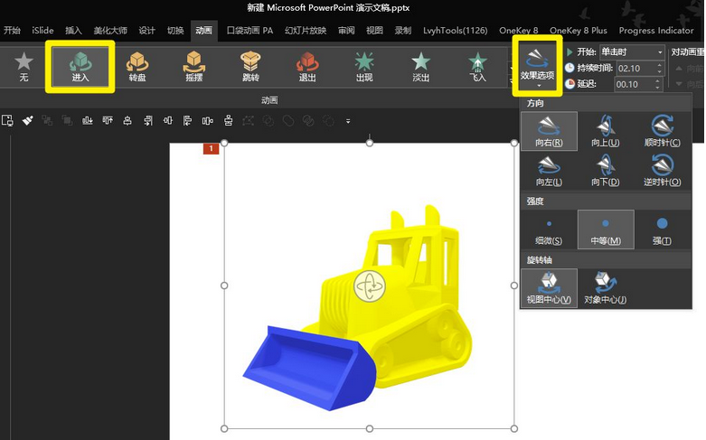
Task: Increase the 持续时间 duration spinner
Action: click(x=660, y=65)
